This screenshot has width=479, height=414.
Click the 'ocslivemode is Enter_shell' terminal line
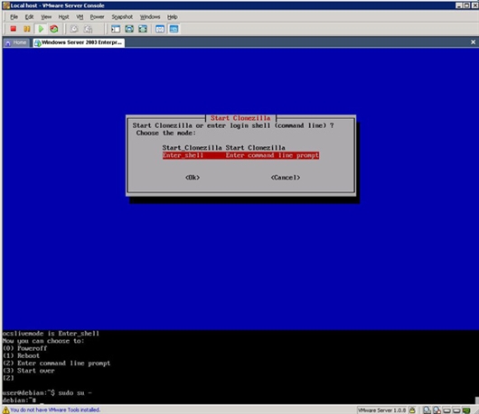pos(51,334)
